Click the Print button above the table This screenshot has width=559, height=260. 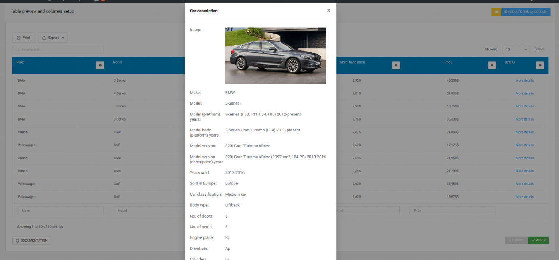pos(23,37)
